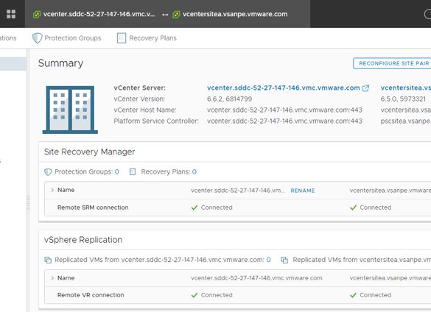Open the vcentersitea vCenter Server link
Viewport: 431px width, 312px height.
[x=406, y=88]
